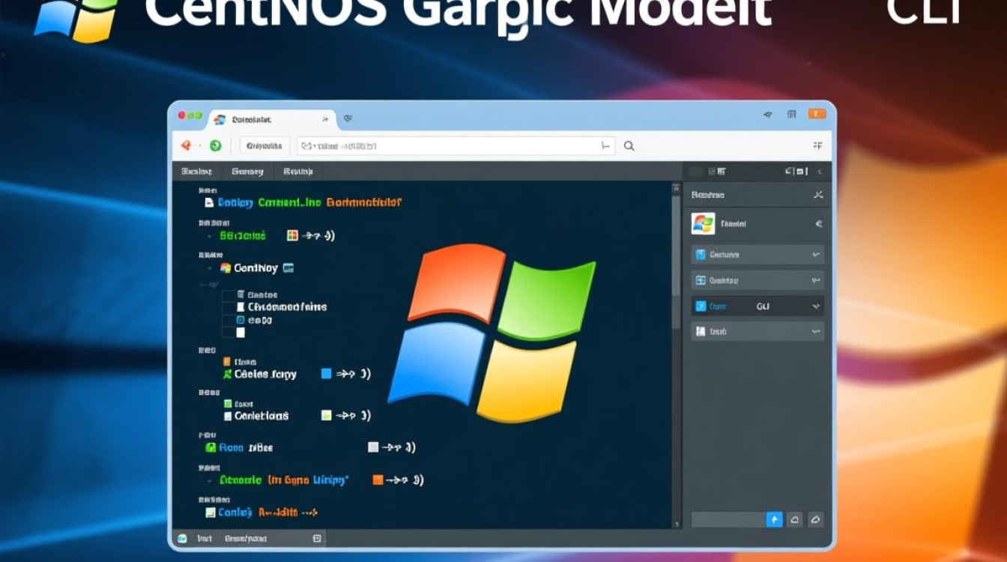Select the third tab in dark tab bar
This screenshot has height=562, width=1007.
click(297, 172)
